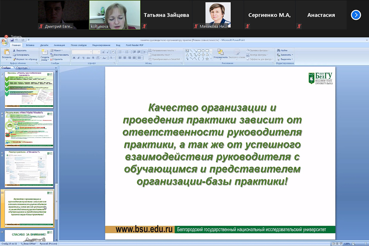Click the Format Painter (Формат по образцу) icon
This screenshot has height=246, width=369.
(14, 59)
